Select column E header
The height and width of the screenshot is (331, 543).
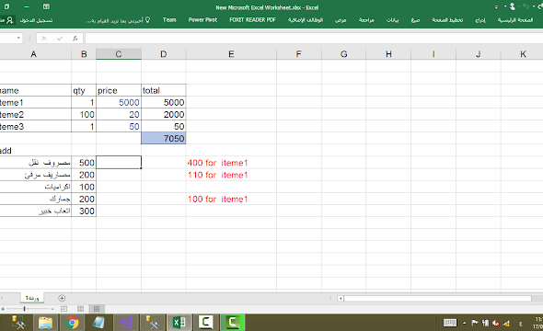pyautogui.click(x=231, y=54)
